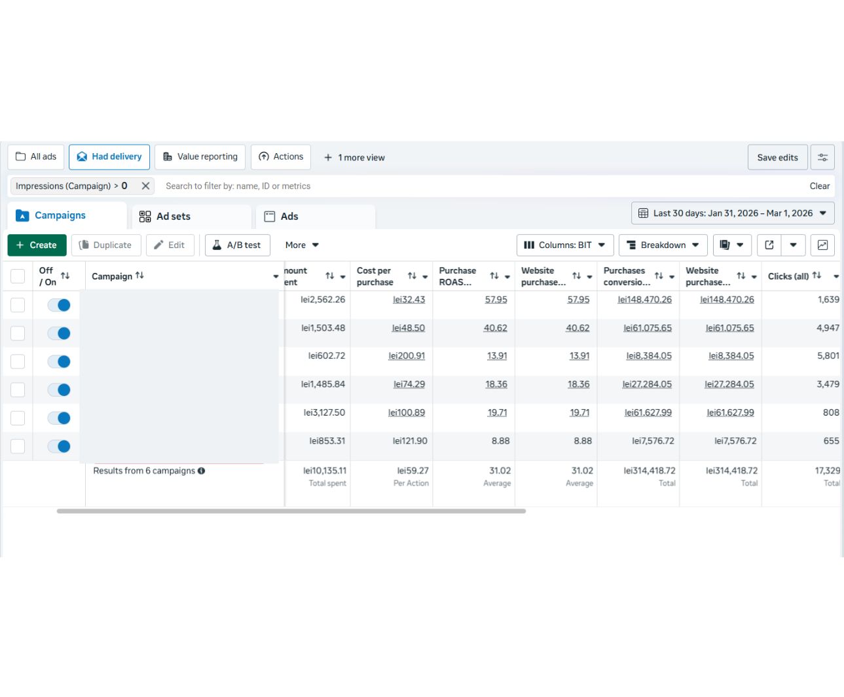The width and height of the screenshot is (844, 697).
Task: Sort the Amount spent column
Action: coord(329,276)
